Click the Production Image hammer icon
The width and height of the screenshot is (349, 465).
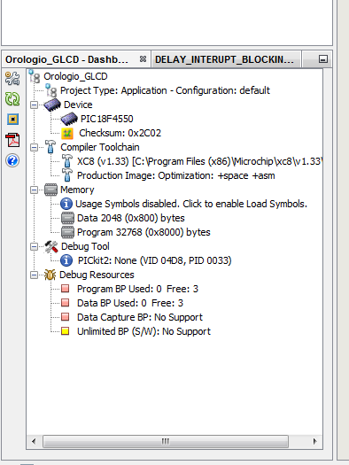67,175
